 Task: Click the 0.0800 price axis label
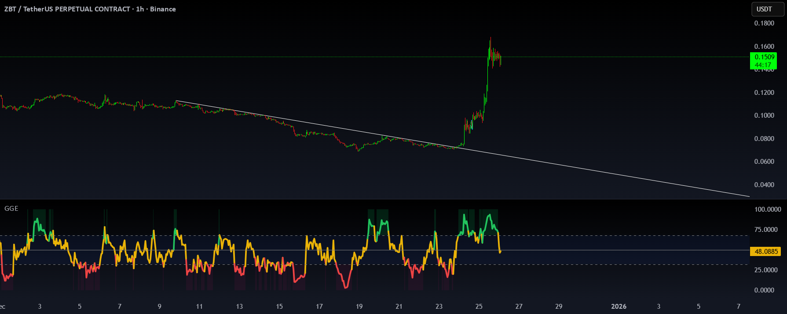tap(764, 139)
